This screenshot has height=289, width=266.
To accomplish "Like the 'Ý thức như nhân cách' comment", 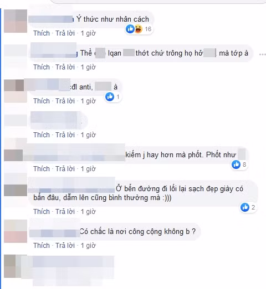I will click(42, 33).
